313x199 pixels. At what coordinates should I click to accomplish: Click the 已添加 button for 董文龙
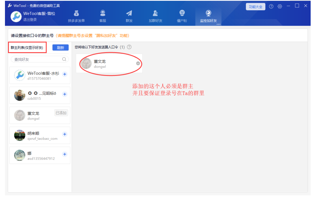pos(61,113)
